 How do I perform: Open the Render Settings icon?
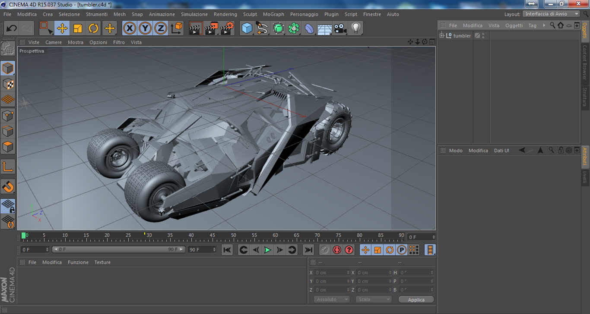tap(227, 28)
